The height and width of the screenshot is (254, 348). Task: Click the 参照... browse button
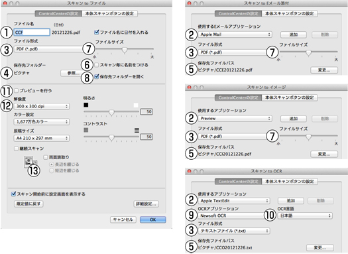coord(70,73)
